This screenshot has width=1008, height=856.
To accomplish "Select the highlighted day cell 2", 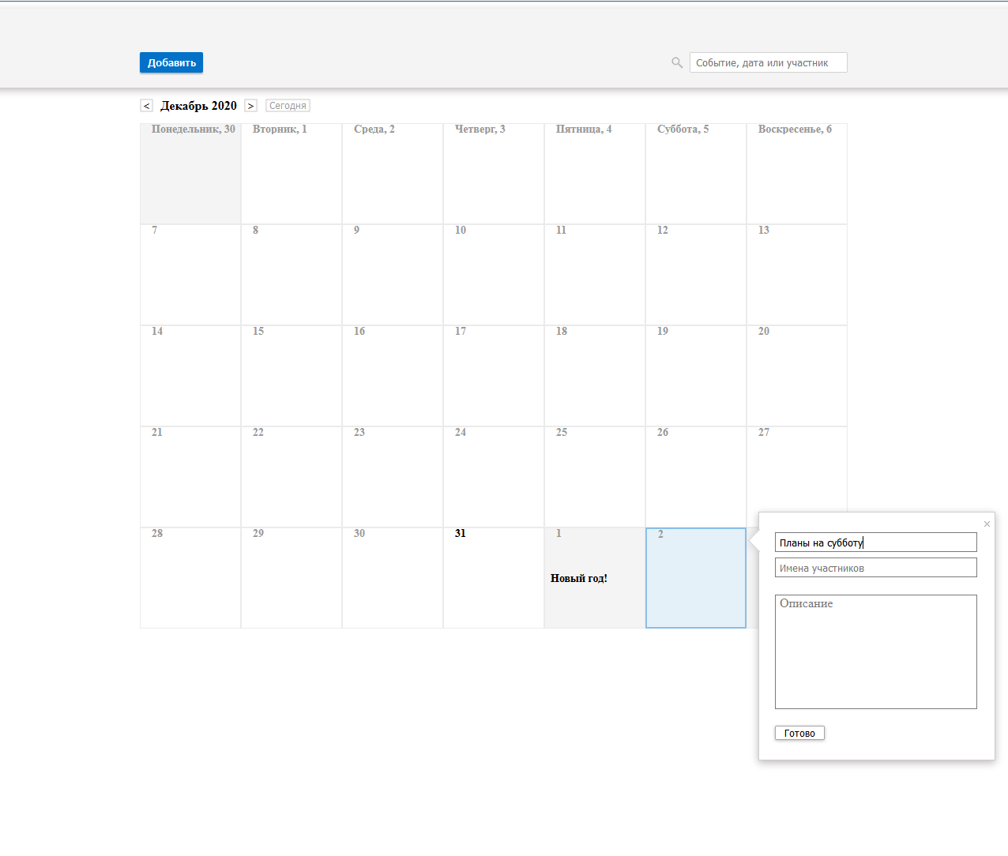I will (x=696, y=578).
